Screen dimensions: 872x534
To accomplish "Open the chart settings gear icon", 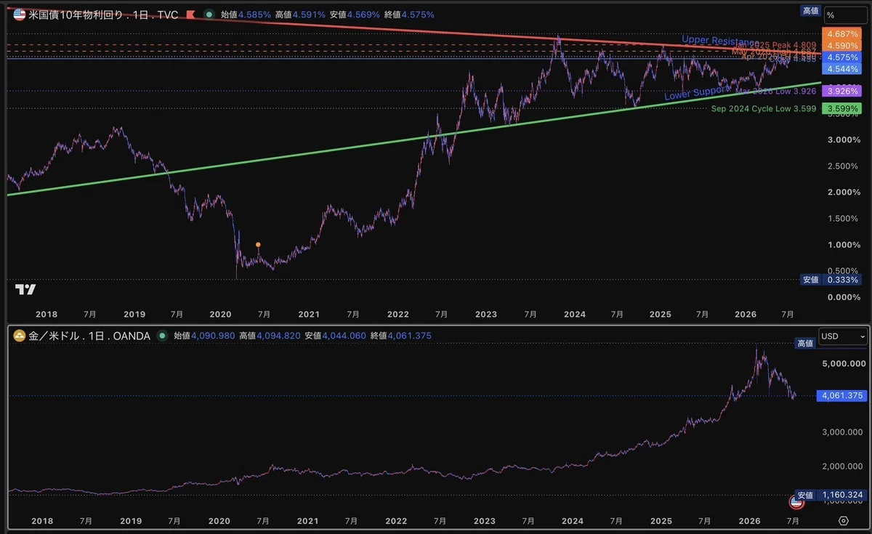I will [x=844, y=521].
